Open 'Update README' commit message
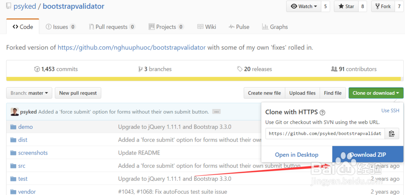The image size is (405, 195). (139, 153)
